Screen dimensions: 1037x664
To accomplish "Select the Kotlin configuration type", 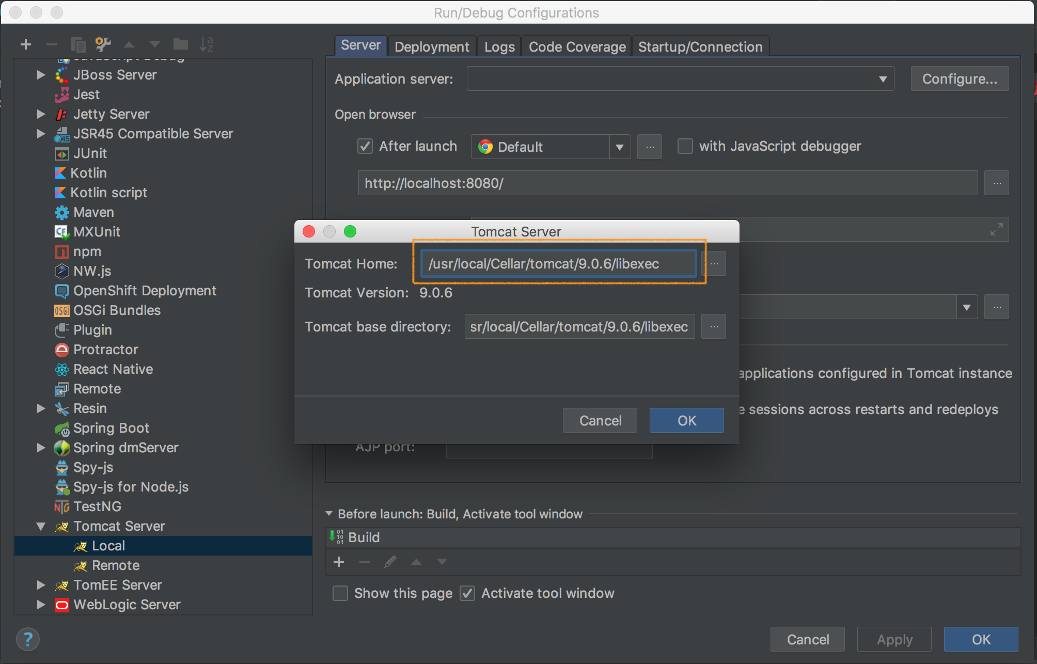I will coord(88,173).
